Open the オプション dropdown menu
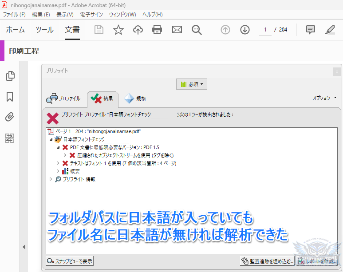The height and width of the screenshot is (272, 343). click(325, 98)
